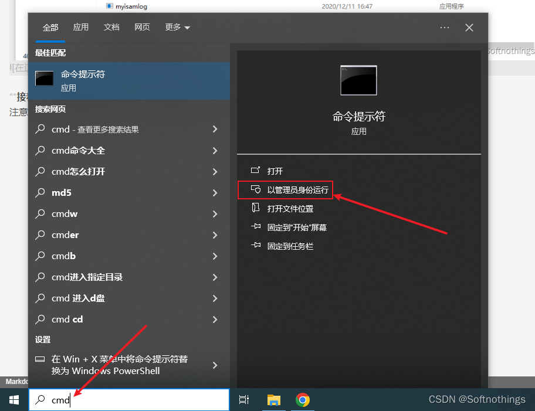Close the search panel with the X
The width and height of the screenshot is (535, 411).
click(469, 28)
